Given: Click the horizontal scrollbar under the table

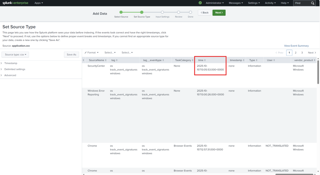Looking at the screenshot, I should (x=294, y=174).
